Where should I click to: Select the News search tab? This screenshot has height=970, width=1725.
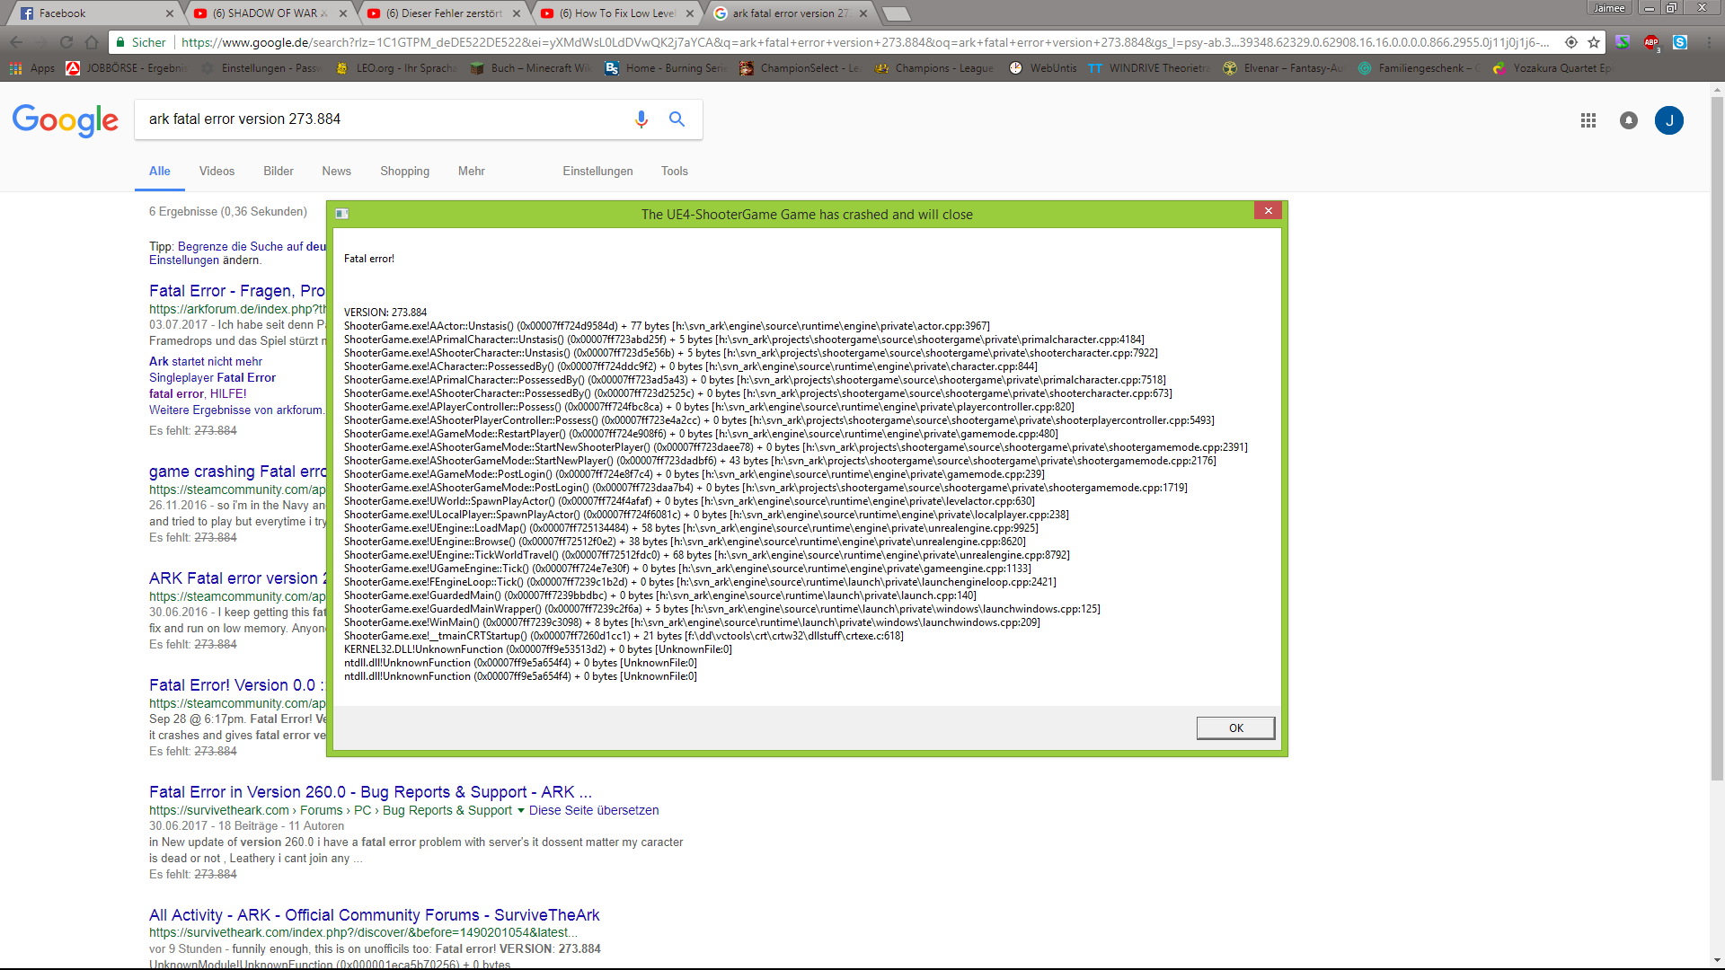(336, 172)
